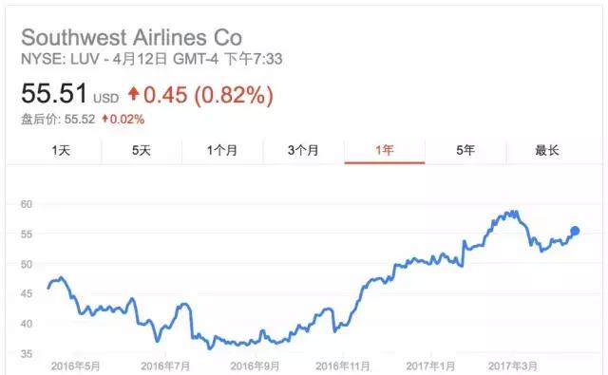
Task: Click the Southwest Airlines Co title
Action: [132, 38]
